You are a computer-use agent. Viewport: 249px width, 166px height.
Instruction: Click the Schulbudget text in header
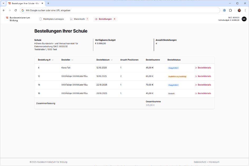(229, 20)
